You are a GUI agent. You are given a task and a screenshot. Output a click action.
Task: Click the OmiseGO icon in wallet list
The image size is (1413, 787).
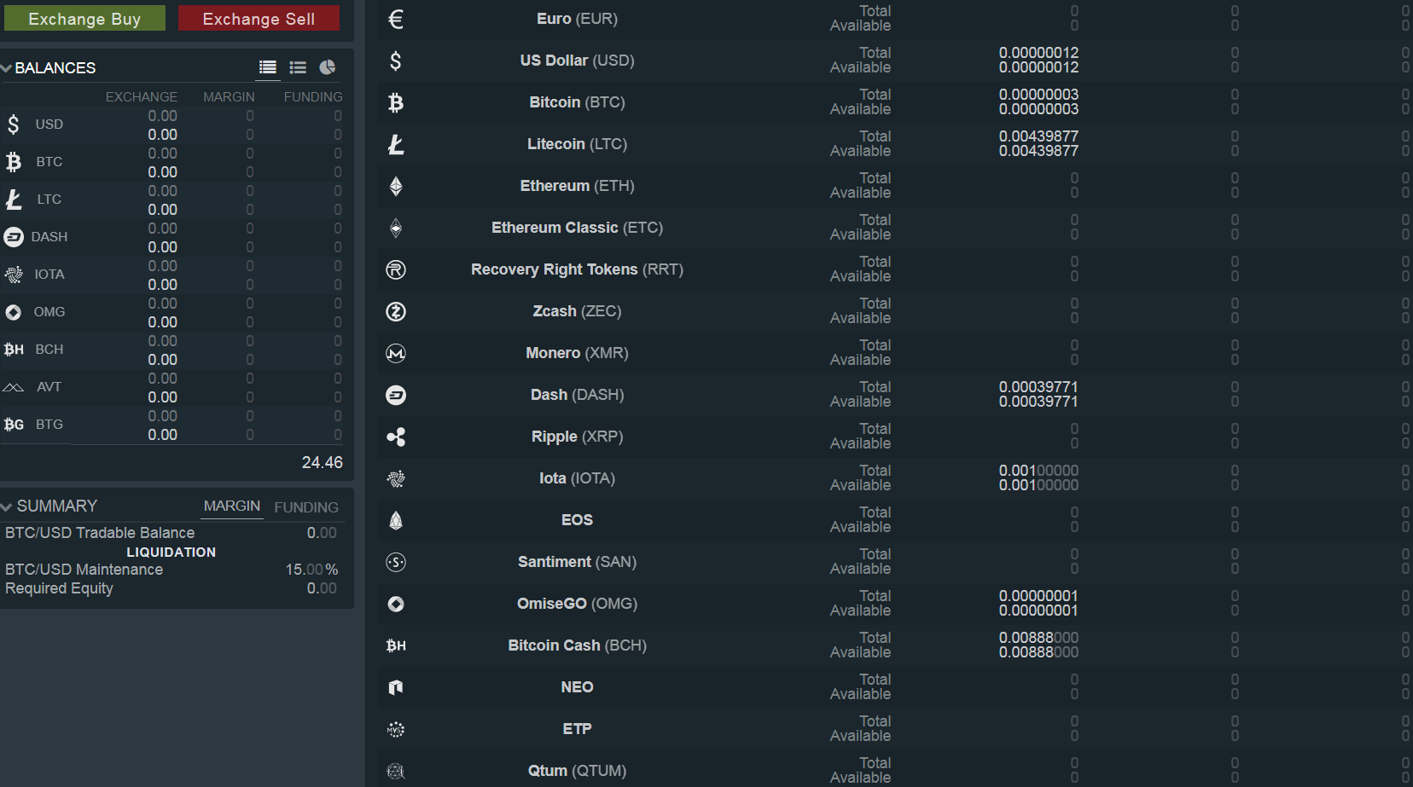coord(396,604)
